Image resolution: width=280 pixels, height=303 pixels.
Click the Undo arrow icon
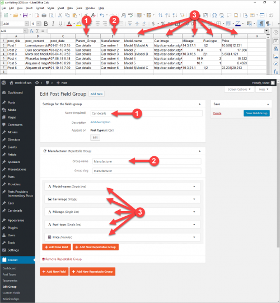[102, 15]
